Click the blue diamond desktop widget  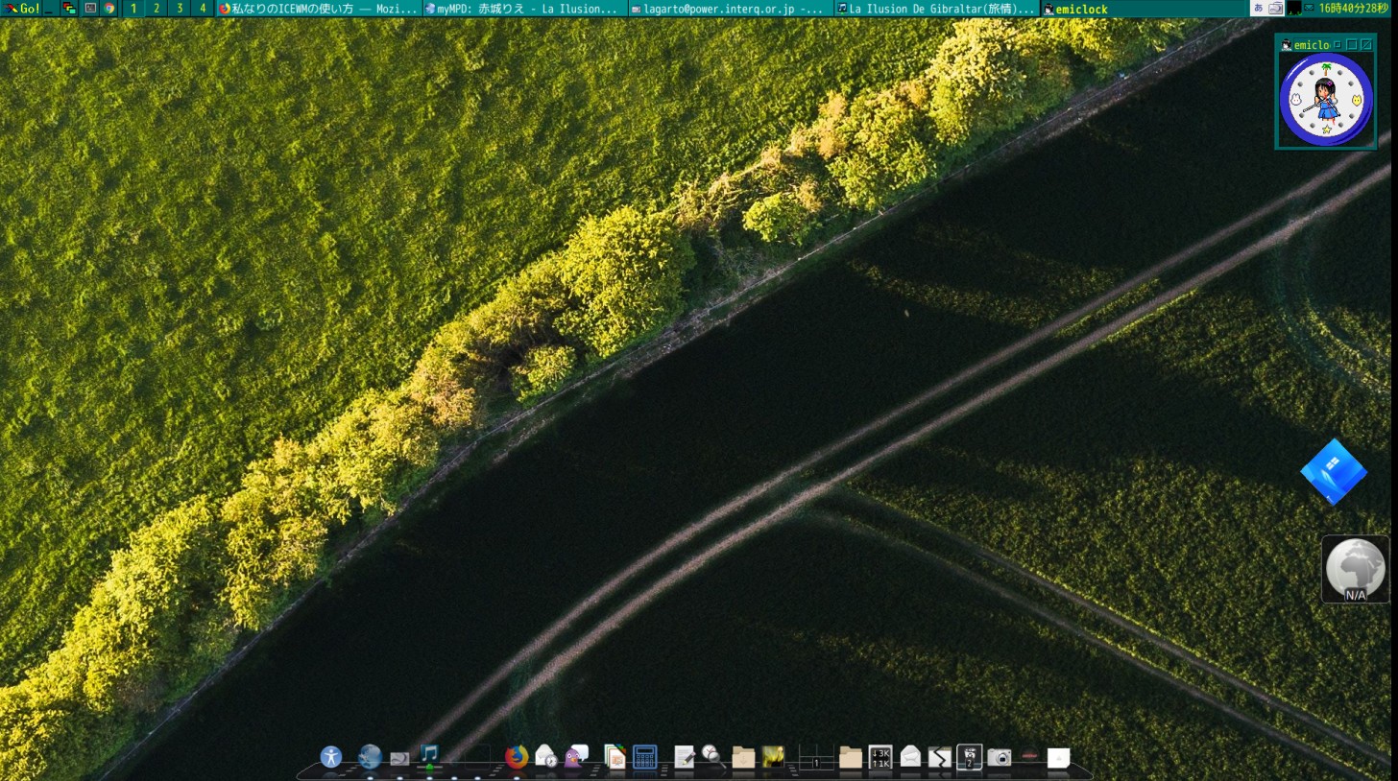[x=1333, y=472]
